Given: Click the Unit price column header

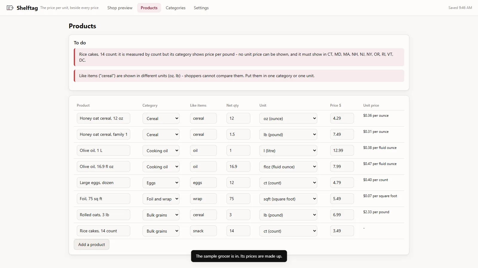Looking at the screenshot, I should coord(371,105).
